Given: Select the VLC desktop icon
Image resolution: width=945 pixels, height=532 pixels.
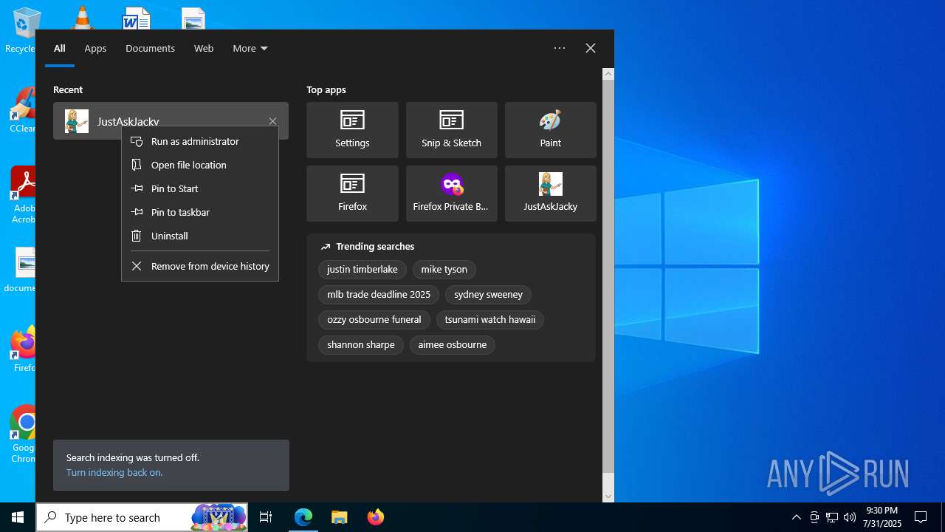Looking at the screenshot, I should pos(81,18).
